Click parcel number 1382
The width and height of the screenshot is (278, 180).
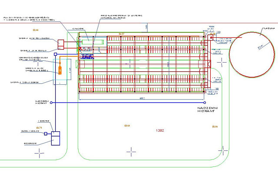tap(160, 130)
